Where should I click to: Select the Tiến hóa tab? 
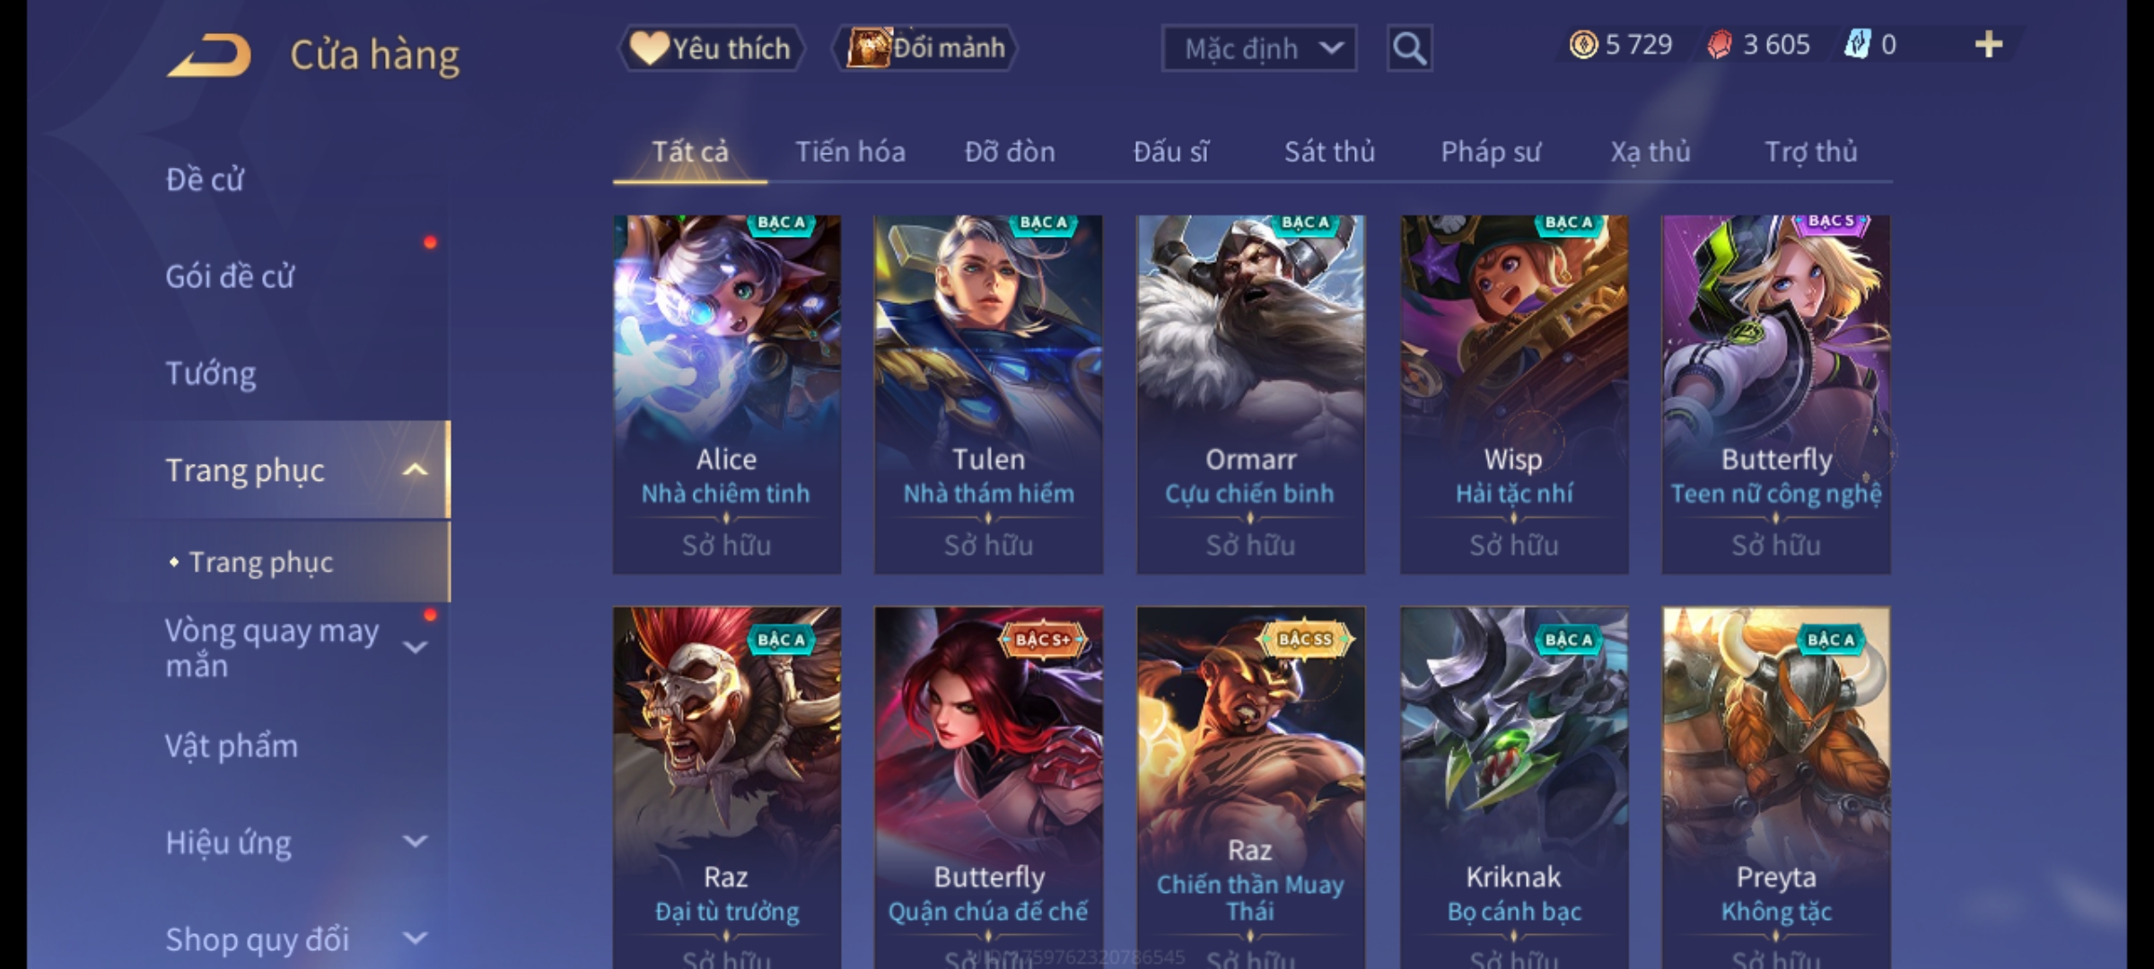coord(850,152)
